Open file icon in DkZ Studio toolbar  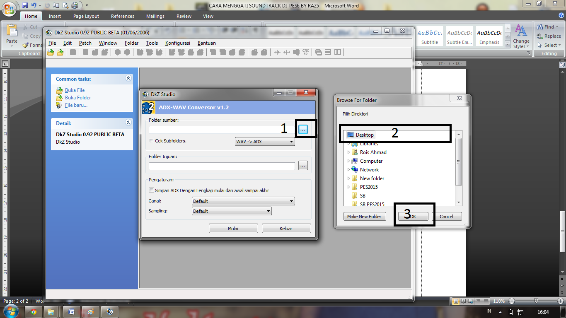51,52
